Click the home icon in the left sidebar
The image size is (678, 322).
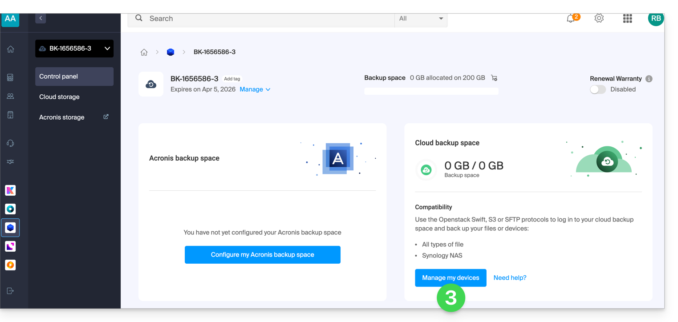11,49
